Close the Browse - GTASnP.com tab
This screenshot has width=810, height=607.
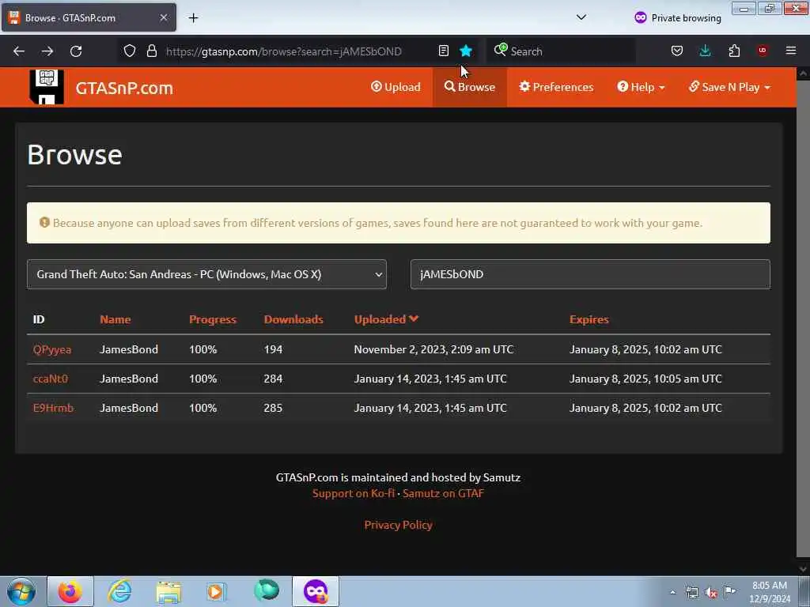pyautogui.click(x=163, y=17)
